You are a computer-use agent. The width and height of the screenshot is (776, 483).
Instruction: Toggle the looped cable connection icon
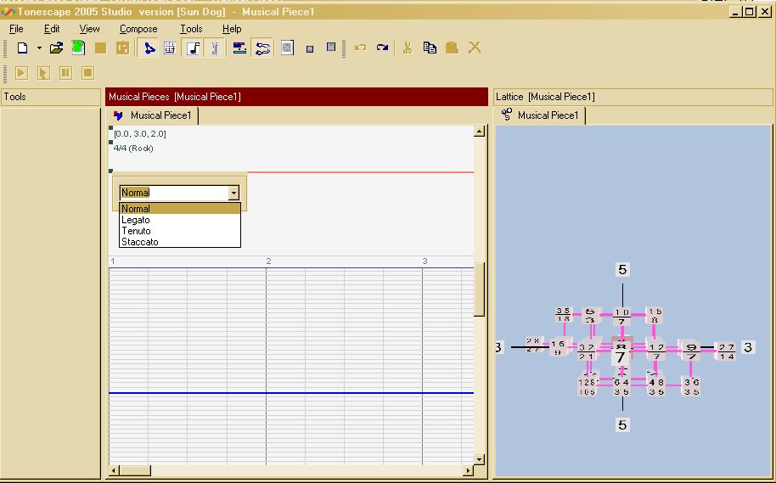tap(262, 48)
